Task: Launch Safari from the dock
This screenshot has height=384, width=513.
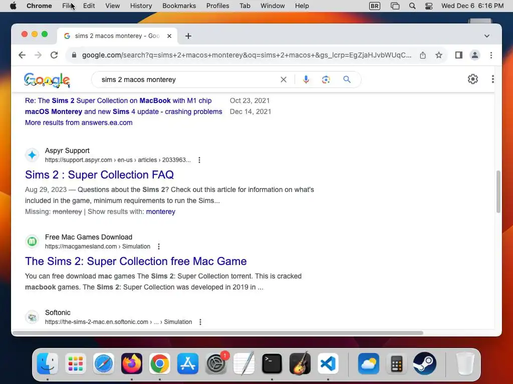Action: pos(104,363)
